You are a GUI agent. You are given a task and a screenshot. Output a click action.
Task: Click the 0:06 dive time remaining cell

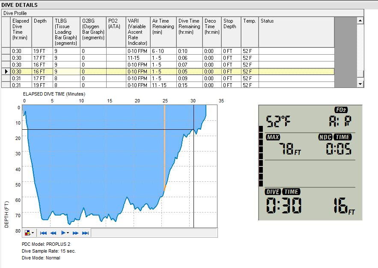coord(190,58)
